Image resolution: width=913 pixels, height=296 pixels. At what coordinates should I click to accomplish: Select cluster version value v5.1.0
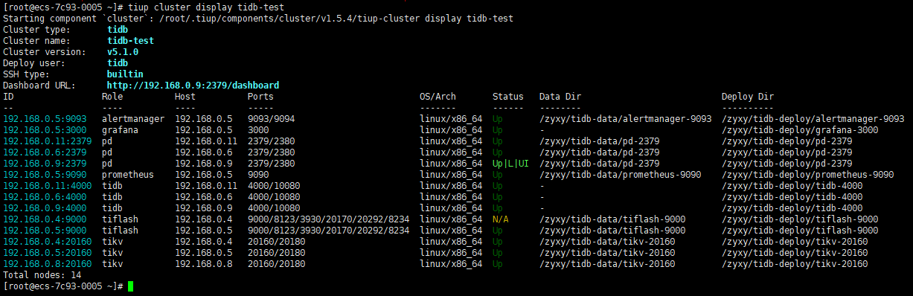point(123,52)
